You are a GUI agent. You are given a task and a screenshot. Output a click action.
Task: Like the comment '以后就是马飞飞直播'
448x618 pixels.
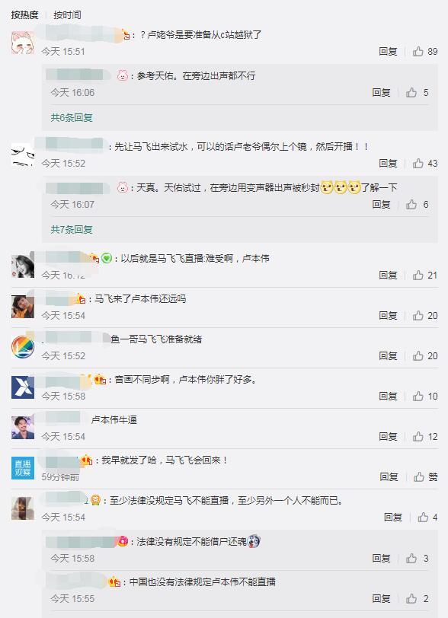pyautogui.click(x=418, y=275)
